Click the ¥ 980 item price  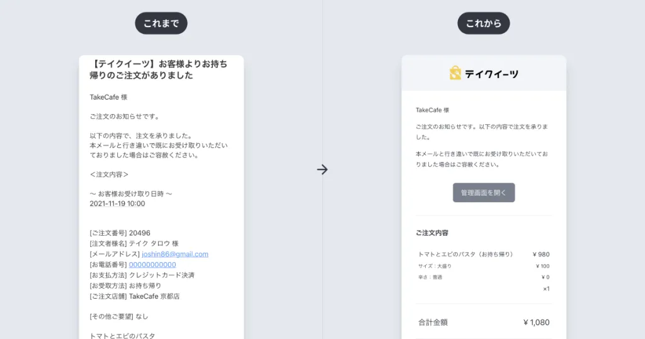tap(541, 255)
